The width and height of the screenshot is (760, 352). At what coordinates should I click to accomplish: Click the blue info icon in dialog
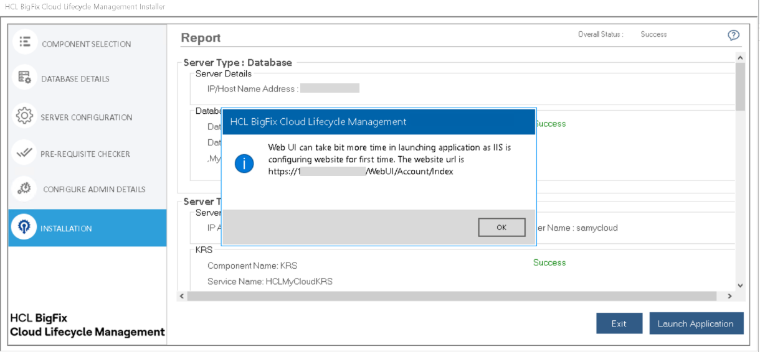pos(244,164)
